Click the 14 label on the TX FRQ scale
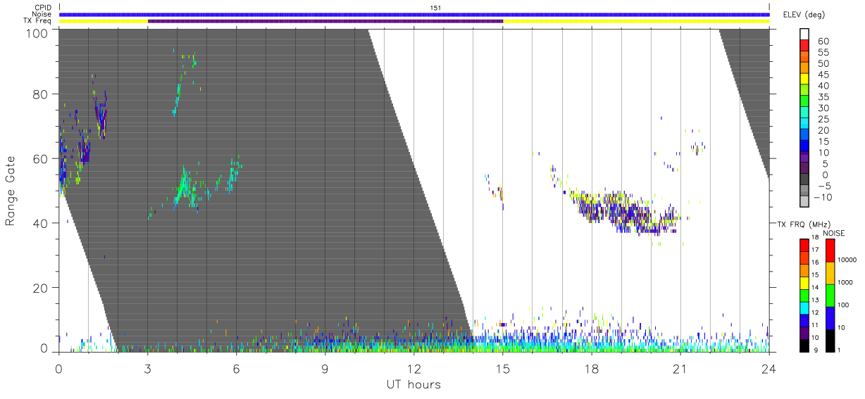Screen dimensions: 865x399 (815, 288)
